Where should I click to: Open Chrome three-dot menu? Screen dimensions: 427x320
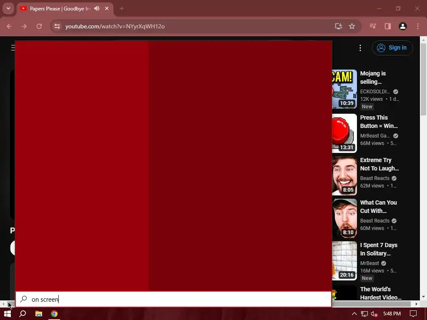click(x=418, y=26)
